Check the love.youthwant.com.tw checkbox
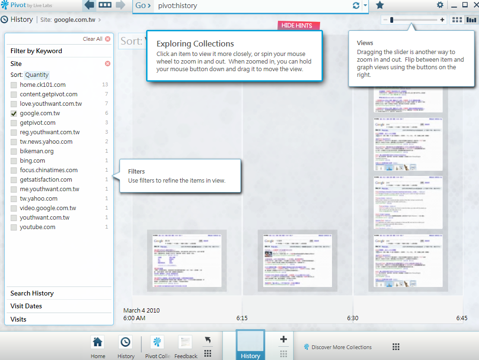This screenshot has width=479, height=360. click(14, 104)
